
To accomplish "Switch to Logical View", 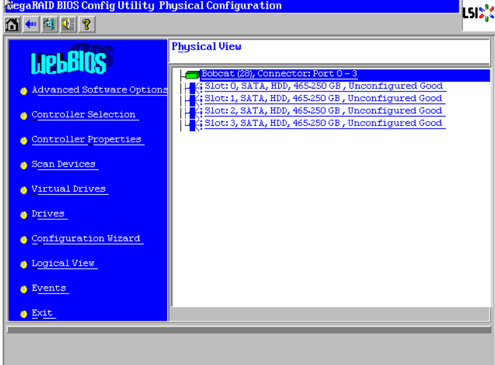I will 63,263.
